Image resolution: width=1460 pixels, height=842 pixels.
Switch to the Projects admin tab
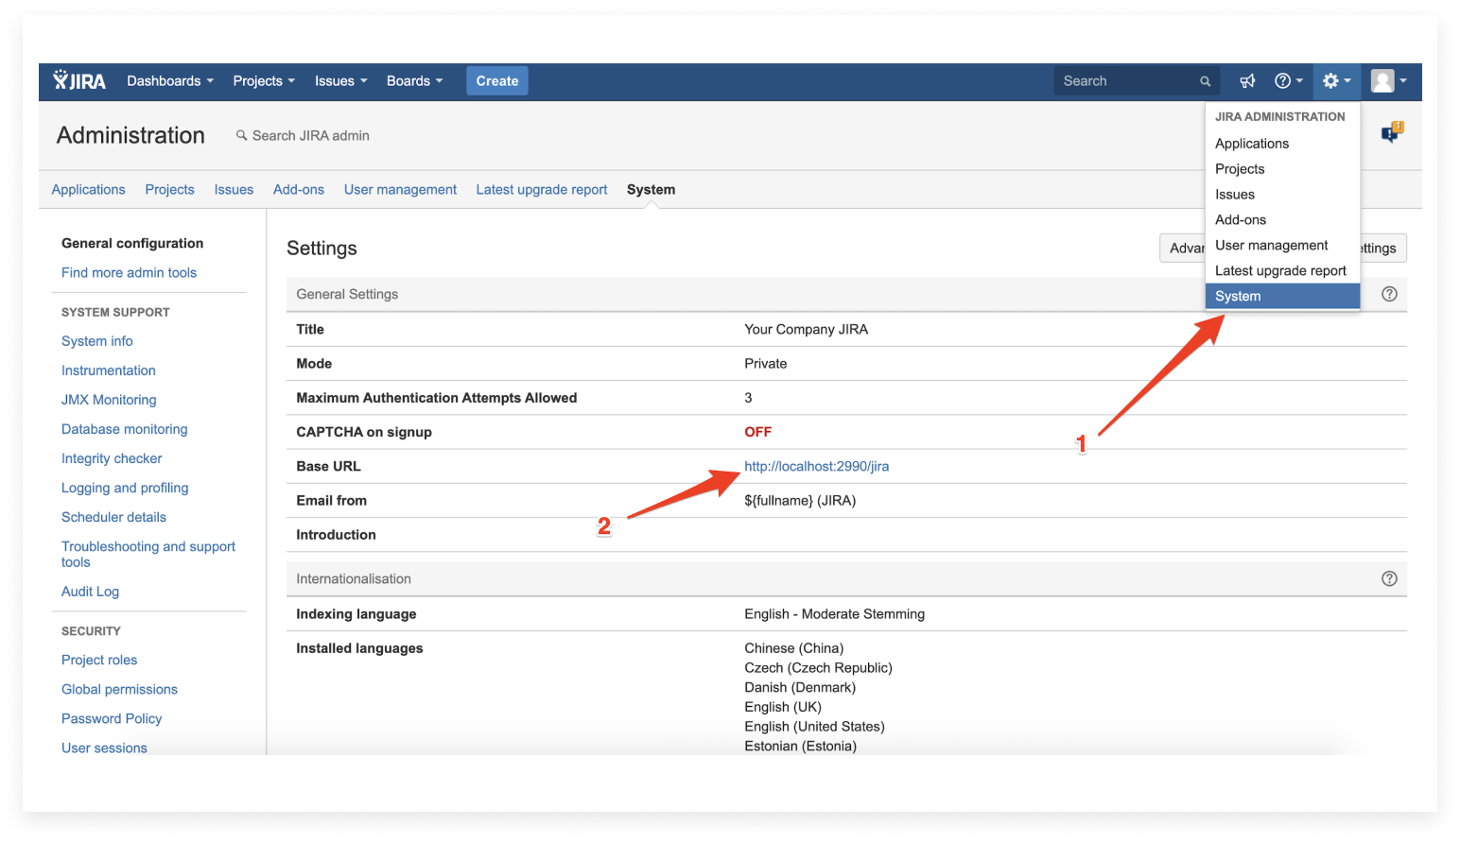pyautogui.click(x=169, y=189)
